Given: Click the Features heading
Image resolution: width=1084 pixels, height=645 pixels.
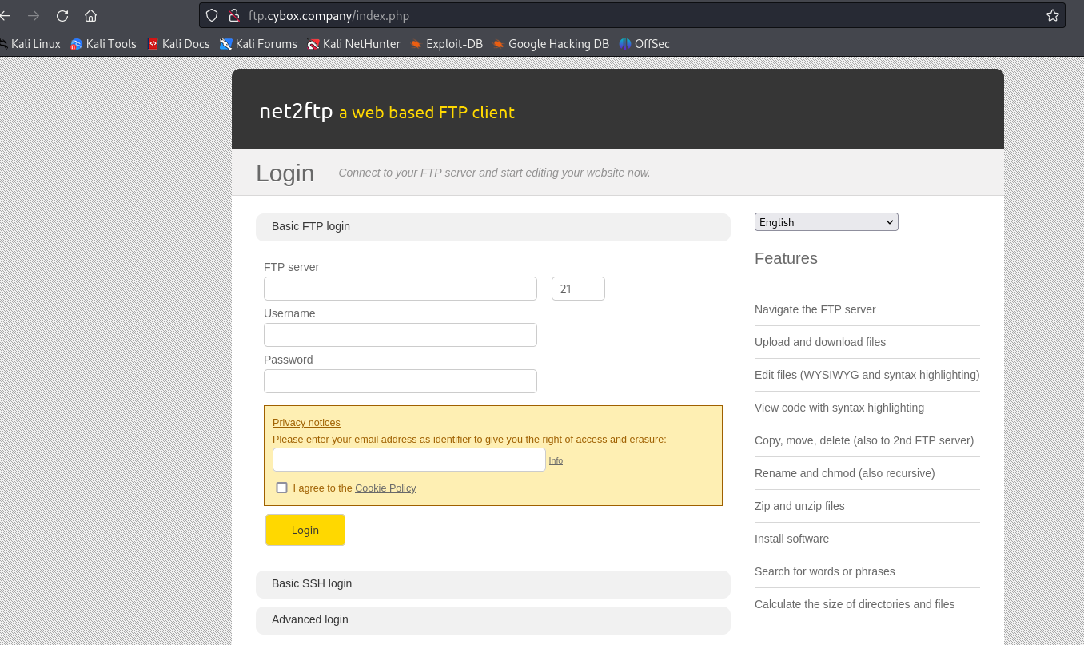Looking at the screenshot, I should [x=786, y=258].
